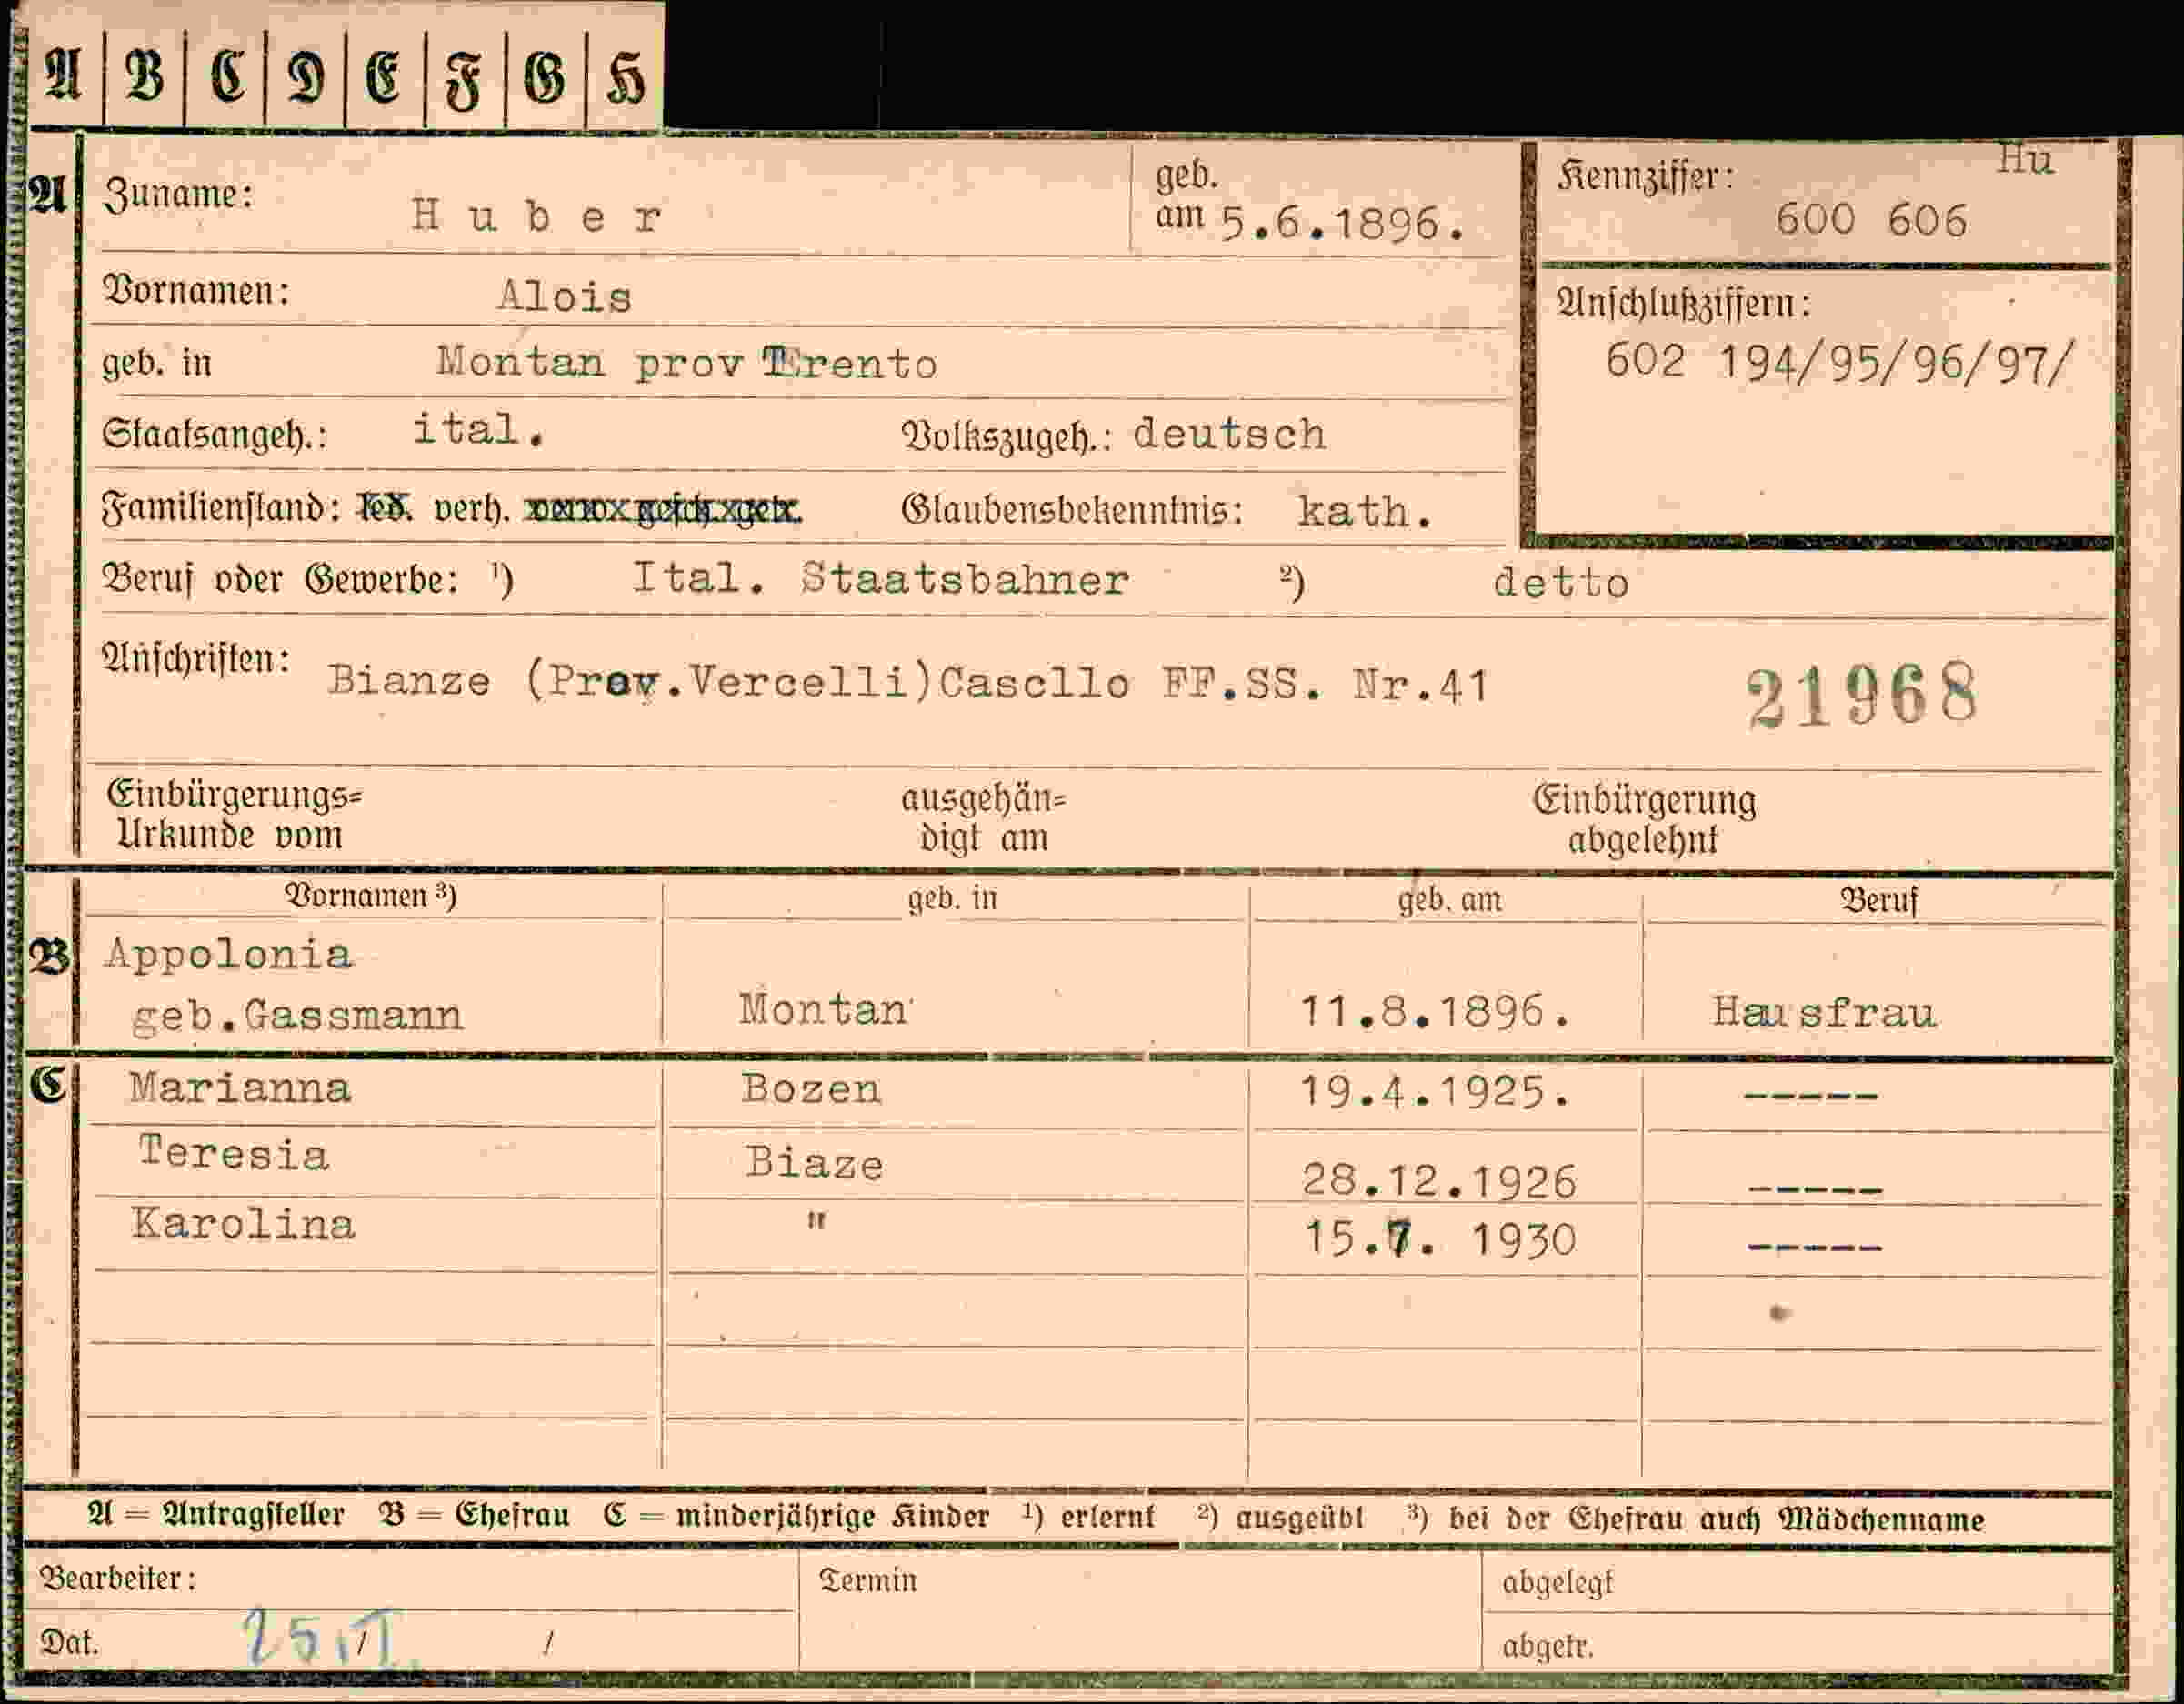The image size is (2184, 1704).
Task: Click the section letter B beside Appolonia
Action: click(x=50, y=958)
